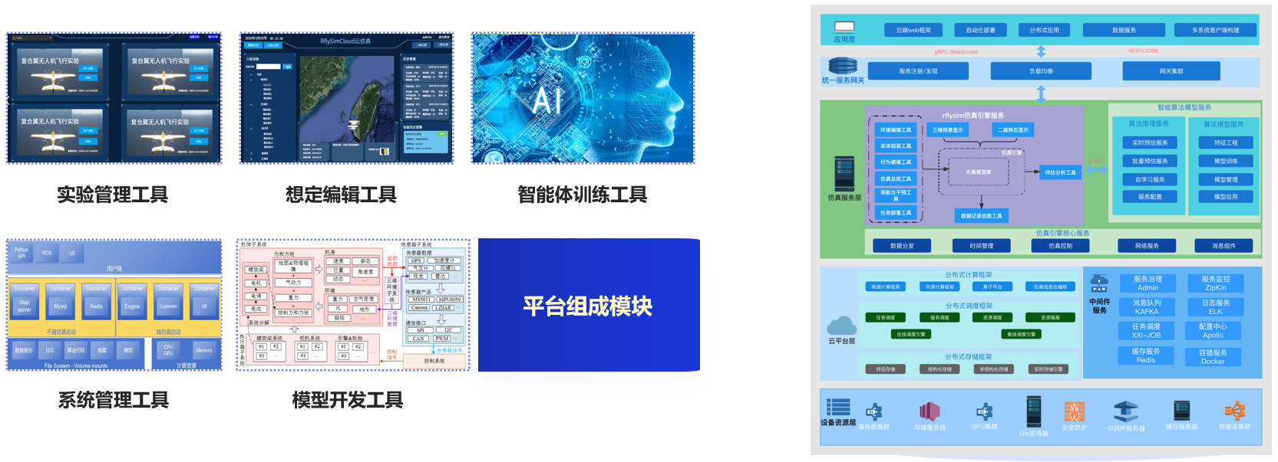Click the 消息队列 KAFKA box
The width and height of the screenshot is (1278, 462).
[x=1147, y=307]
